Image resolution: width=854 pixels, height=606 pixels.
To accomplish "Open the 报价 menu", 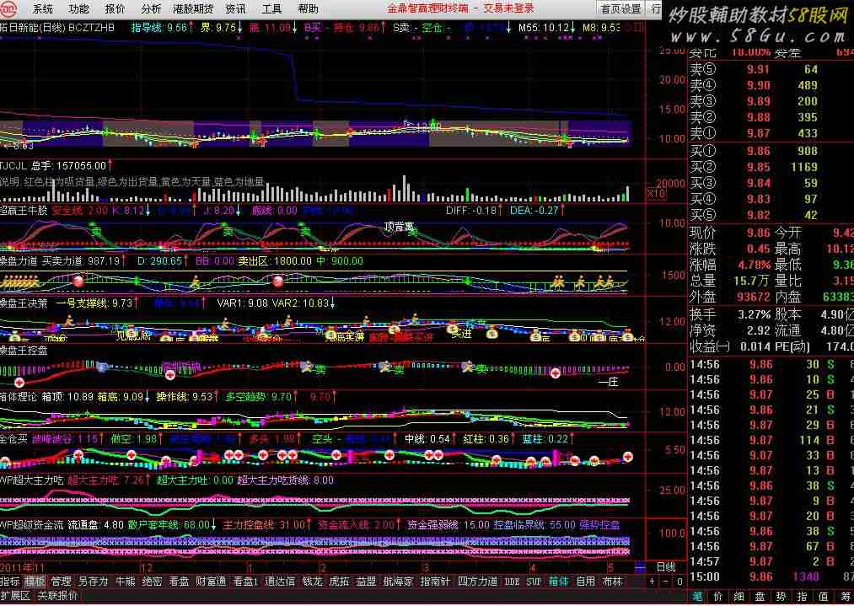I will point(115,8).
